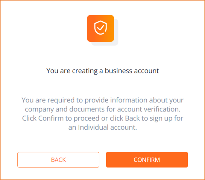
Task: Click the word 'creating' in the heading
Action: (x=85, y=71)
